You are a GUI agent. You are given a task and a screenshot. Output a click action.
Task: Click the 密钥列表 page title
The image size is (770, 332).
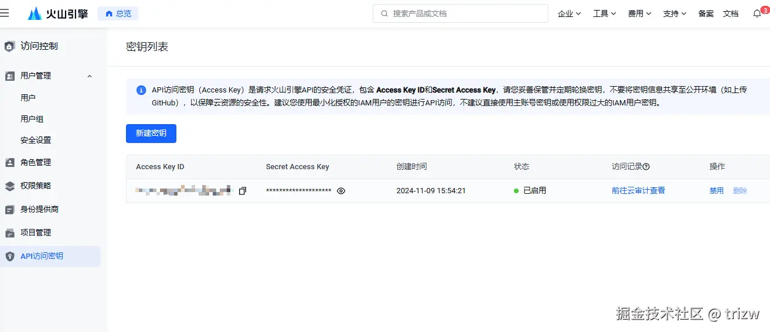[x=147, y=47]
